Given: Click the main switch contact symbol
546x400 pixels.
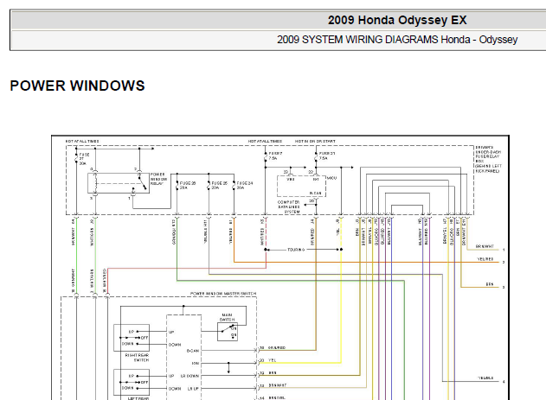Looking at the screenshot, I should pyautogui.click(x=228, y=332).
